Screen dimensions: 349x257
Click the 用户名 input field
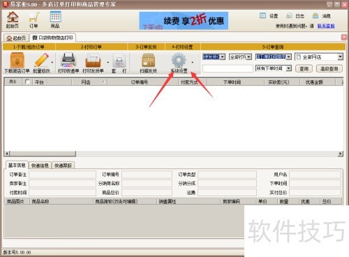coord(315,175)
